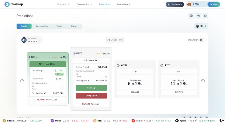Click the 1m 29s / 5min timer text

point(116,40)
